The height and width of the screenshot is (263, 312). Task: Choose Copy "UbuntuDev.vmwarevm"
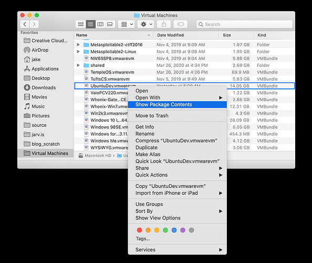point(178,186)
